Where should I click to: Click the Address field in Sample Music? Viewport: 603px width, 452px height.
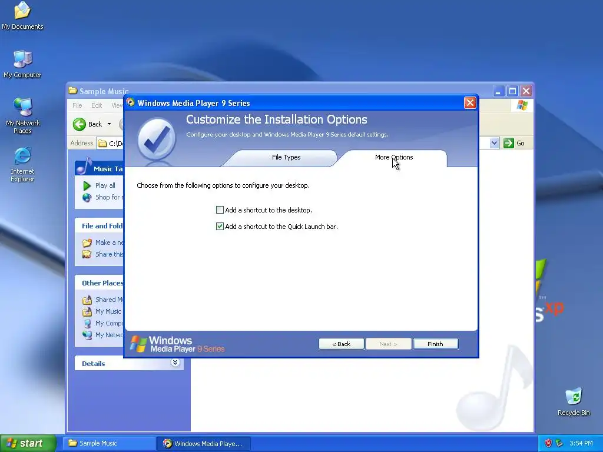pos(110,144)
